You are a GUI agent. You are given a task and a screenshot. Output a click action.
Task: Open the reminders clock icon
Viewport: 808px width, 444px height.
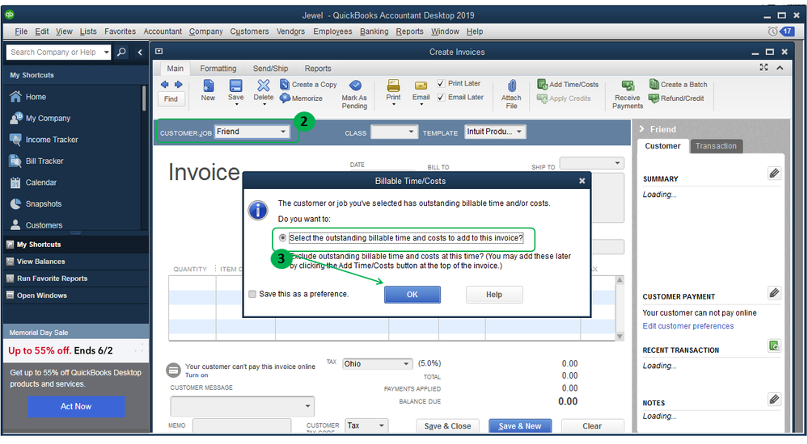(772, 31)
